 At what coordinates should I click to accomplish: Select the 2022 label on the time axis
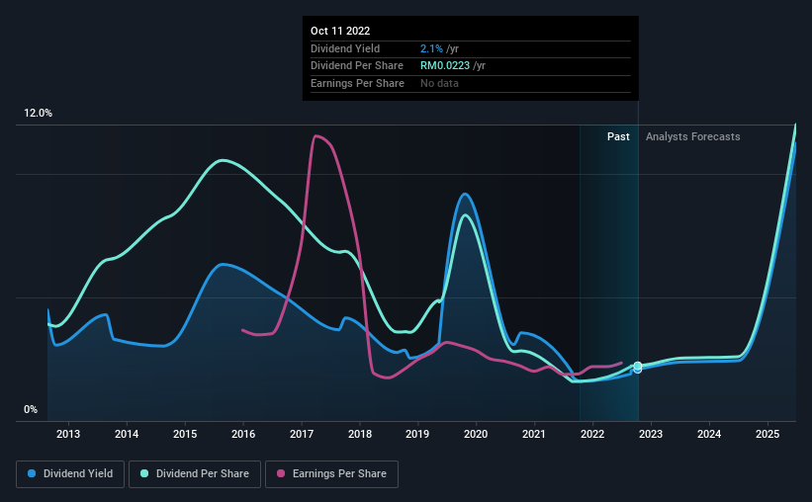point(592,434)
